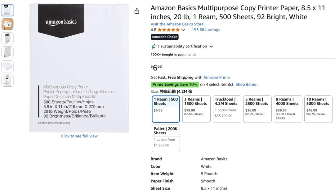Screen dimensions: 335x193
Task: Choose the 3 Reams | 1500 Sheets size
Action: tap(196, 109)
